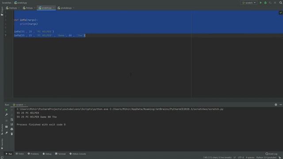Rerun scratch with the Run panel play icon
Screen dimensions: 283x159
(x=6, y=110)
